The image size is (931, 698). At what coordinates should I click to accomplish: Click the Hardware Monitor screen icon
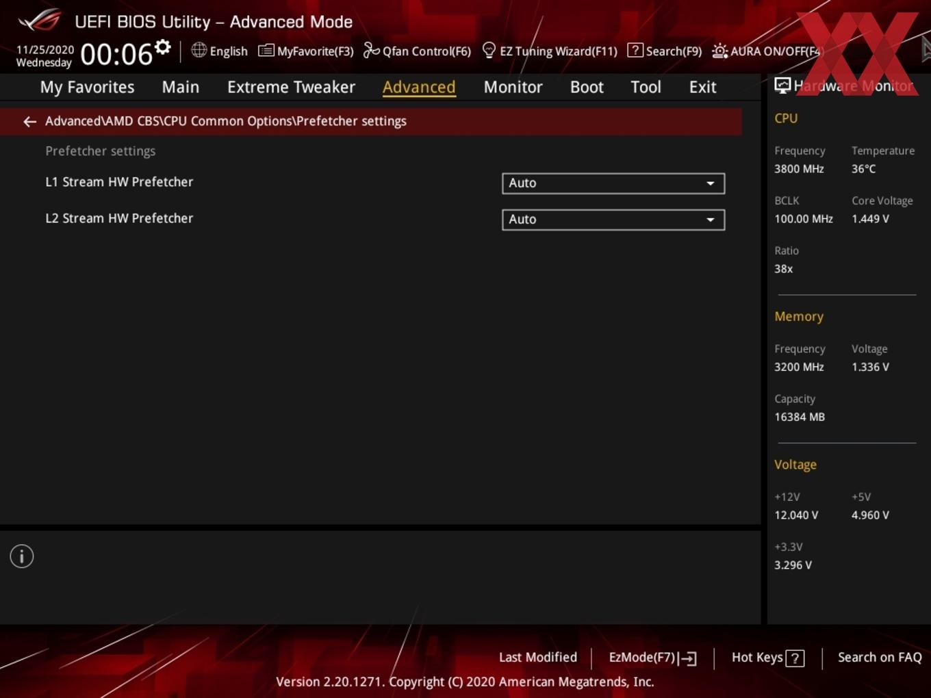click(x=782, y=86)
